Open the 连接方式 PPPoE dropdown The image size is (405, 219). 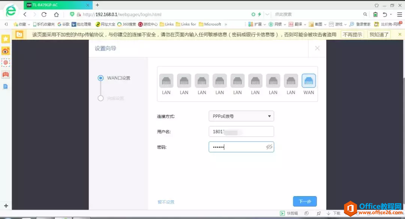(241, 116)
